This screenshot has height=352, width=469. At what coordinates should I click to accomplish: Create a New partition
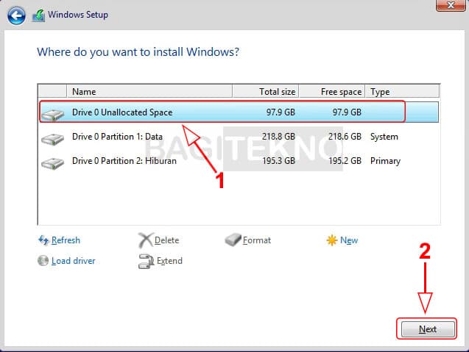tap(349, 240)
